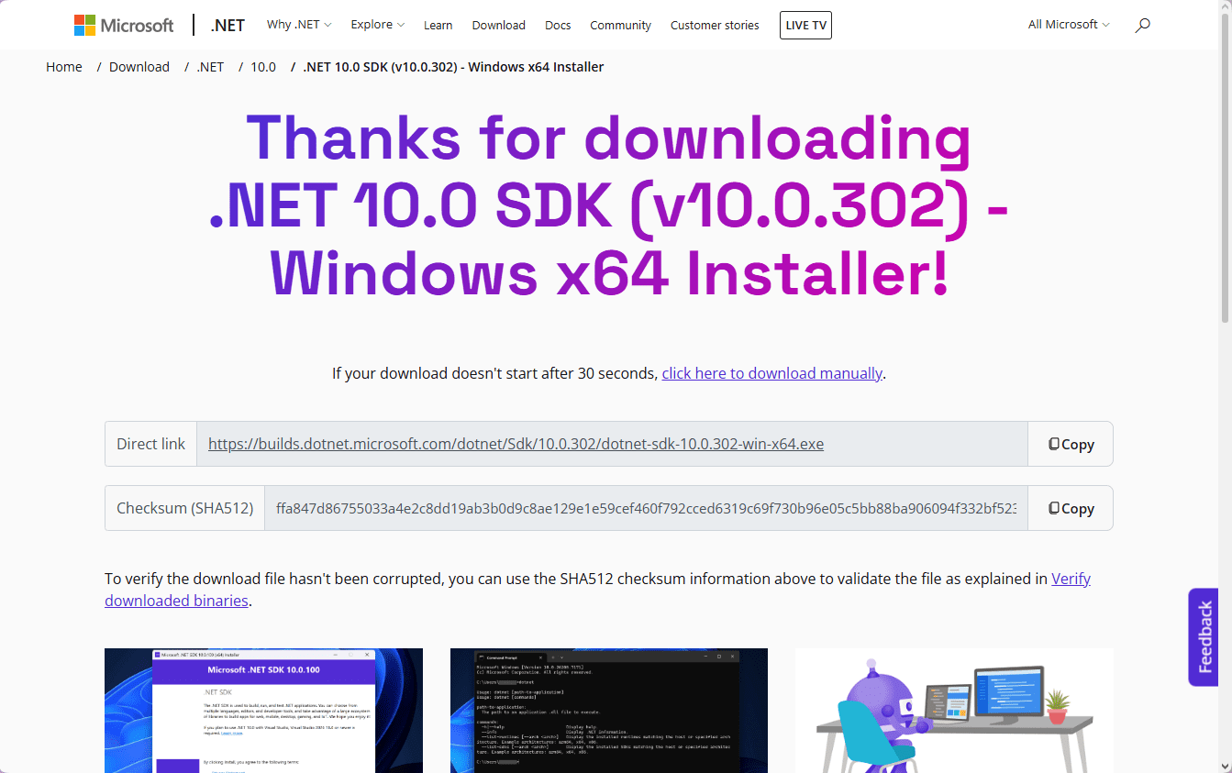Screen dimensions: 1232x773
Task: Click the checksum hash field
Action: (646, 508)
